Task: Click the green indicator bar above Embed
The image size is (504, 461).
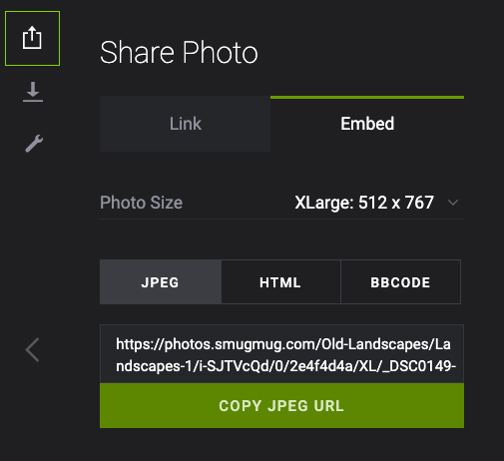Action: click(367, 98)
